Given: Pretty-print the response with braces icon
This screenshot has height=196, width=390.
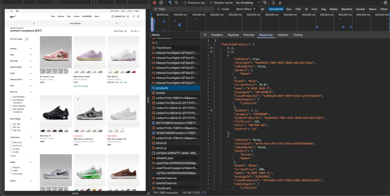Looking at the screenshot, I should pyautogui.click(x=204, y=193).
